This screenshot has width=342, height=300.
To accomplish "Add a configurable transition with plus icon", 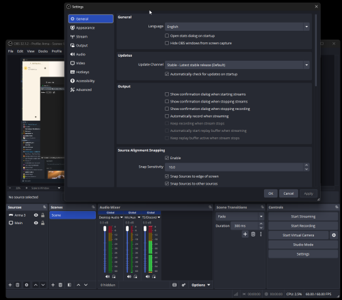I will 245,234.
